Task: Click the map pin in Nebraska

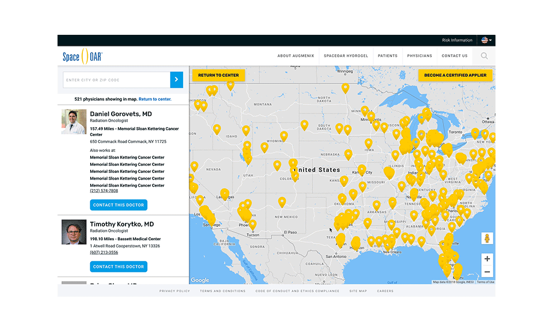Action: point(348,154)
